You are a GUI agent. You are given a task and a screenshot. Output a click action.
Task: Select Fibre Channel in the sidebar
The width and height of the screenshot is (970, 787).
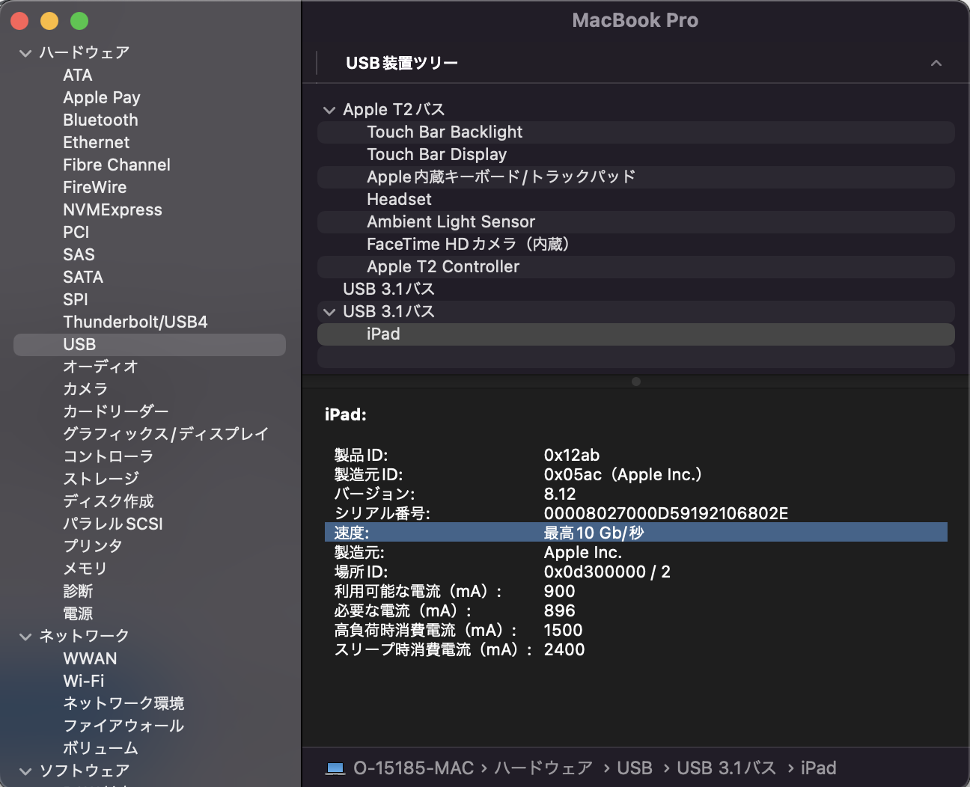[117, 165]
